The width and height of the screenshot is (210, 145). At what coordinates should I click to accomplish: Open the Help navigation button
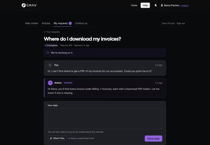(145, 5)
